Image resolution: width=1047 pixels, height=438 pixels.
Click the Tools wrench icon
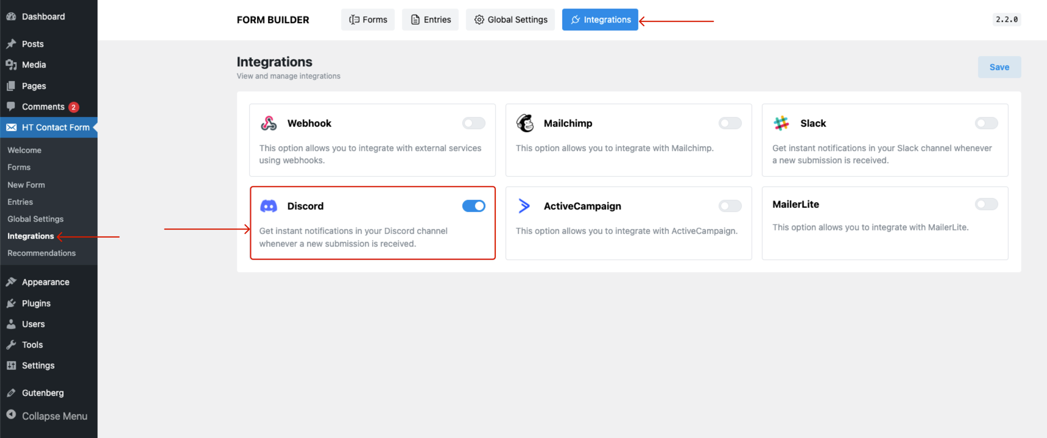(x=11, y=345)
